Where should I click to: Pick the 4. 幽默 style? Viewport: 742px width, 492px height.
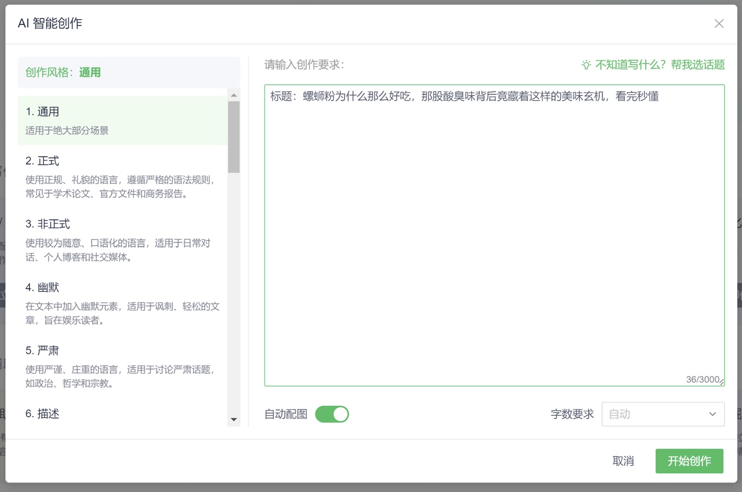(x=122, y=303)
